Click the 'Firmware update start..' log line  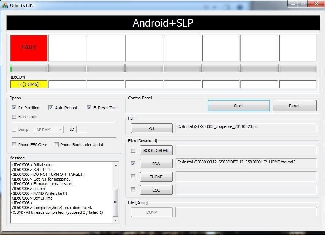tap(43, 184)
